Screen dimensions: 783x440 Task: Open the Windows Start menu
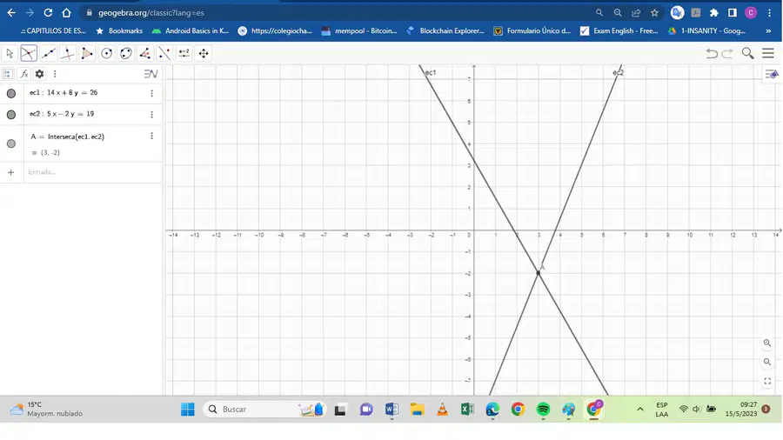click(188, 410)
